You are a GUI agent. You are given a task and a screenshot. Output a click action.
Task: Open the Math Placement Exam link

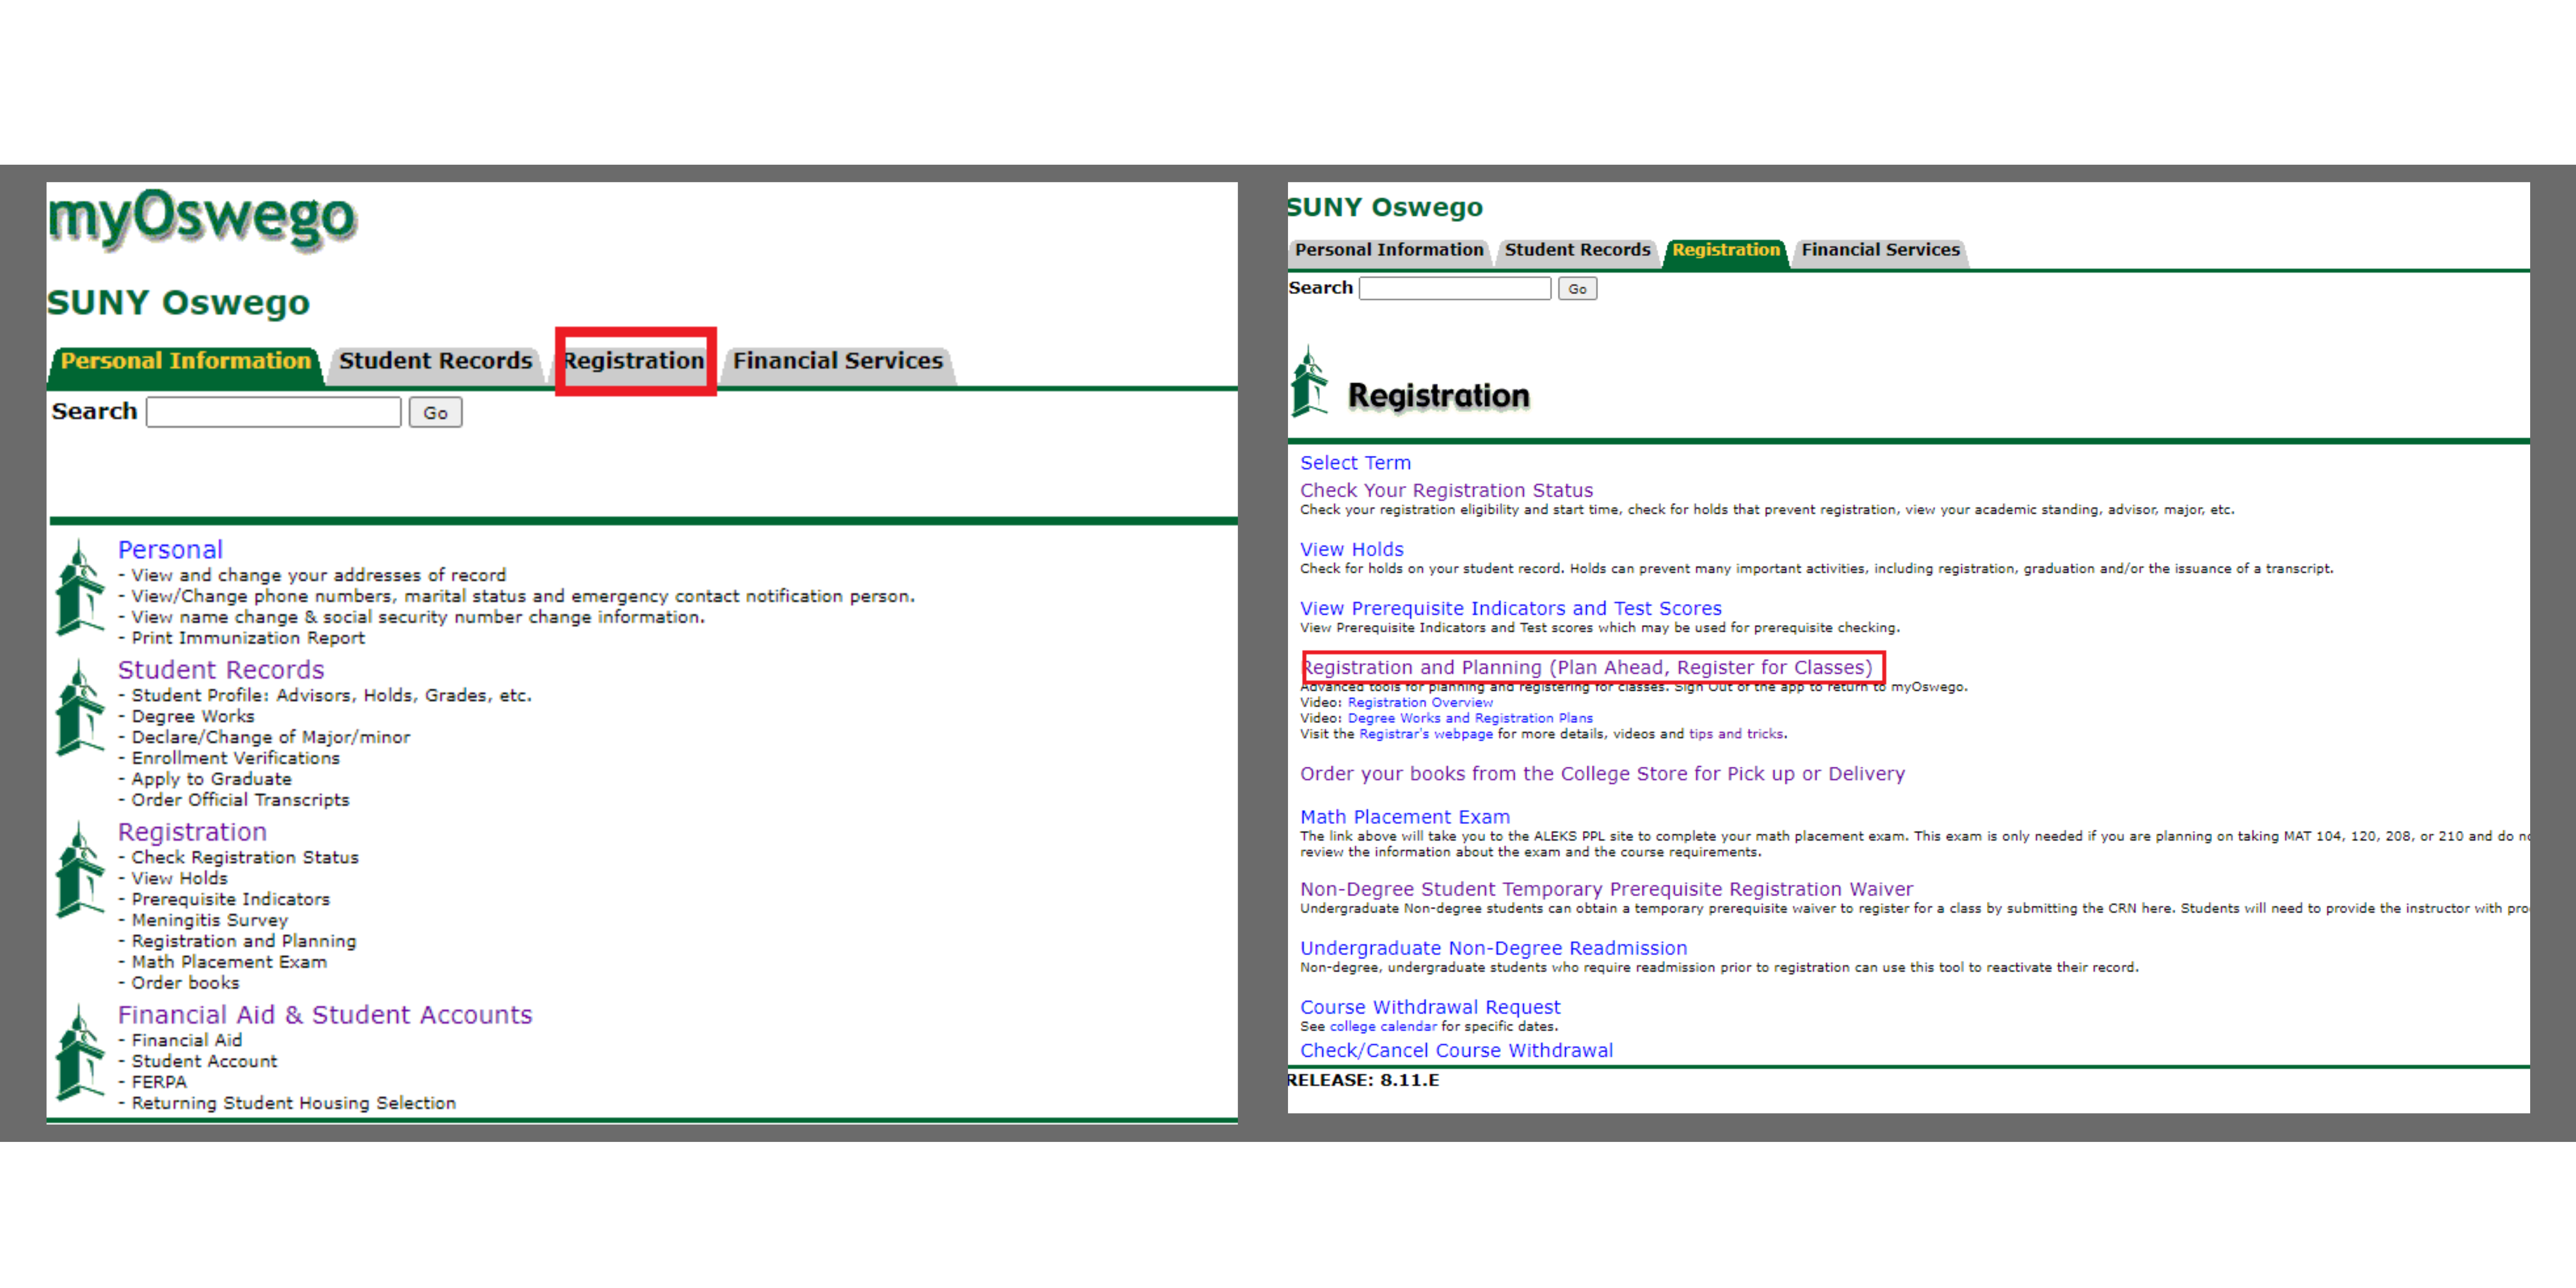point(1405,817)
